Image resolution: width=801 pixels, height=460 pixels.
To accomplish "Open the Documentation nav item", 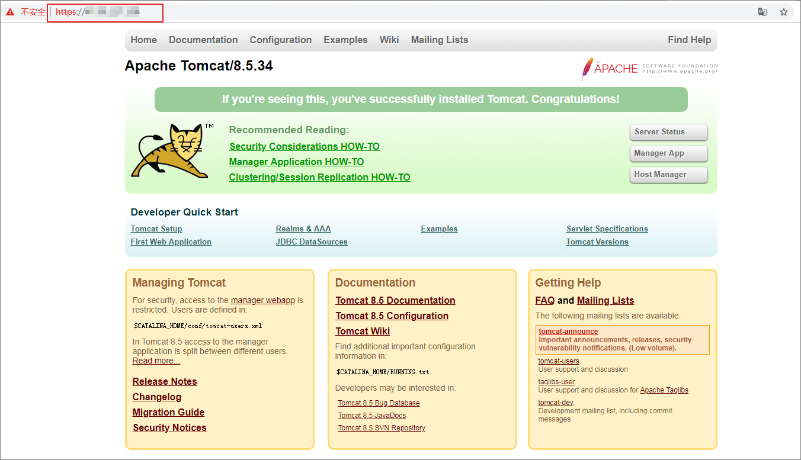I will click(x=203, y=40).
